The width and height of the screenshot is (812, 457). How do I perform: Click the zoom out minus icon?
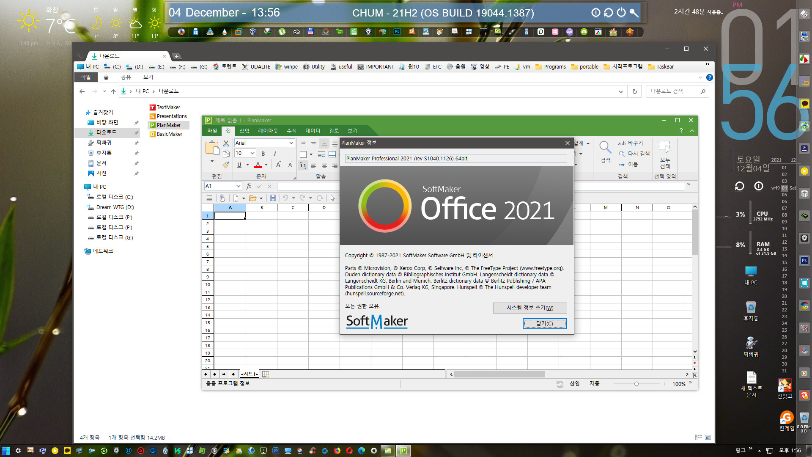(609, 384)
